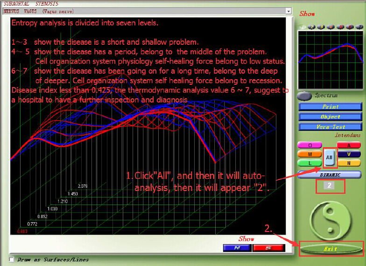Click the All button for auto-analysis
The height and width of the screenshot is (266, 366).
pyautogui.click(x=330, y=157)
